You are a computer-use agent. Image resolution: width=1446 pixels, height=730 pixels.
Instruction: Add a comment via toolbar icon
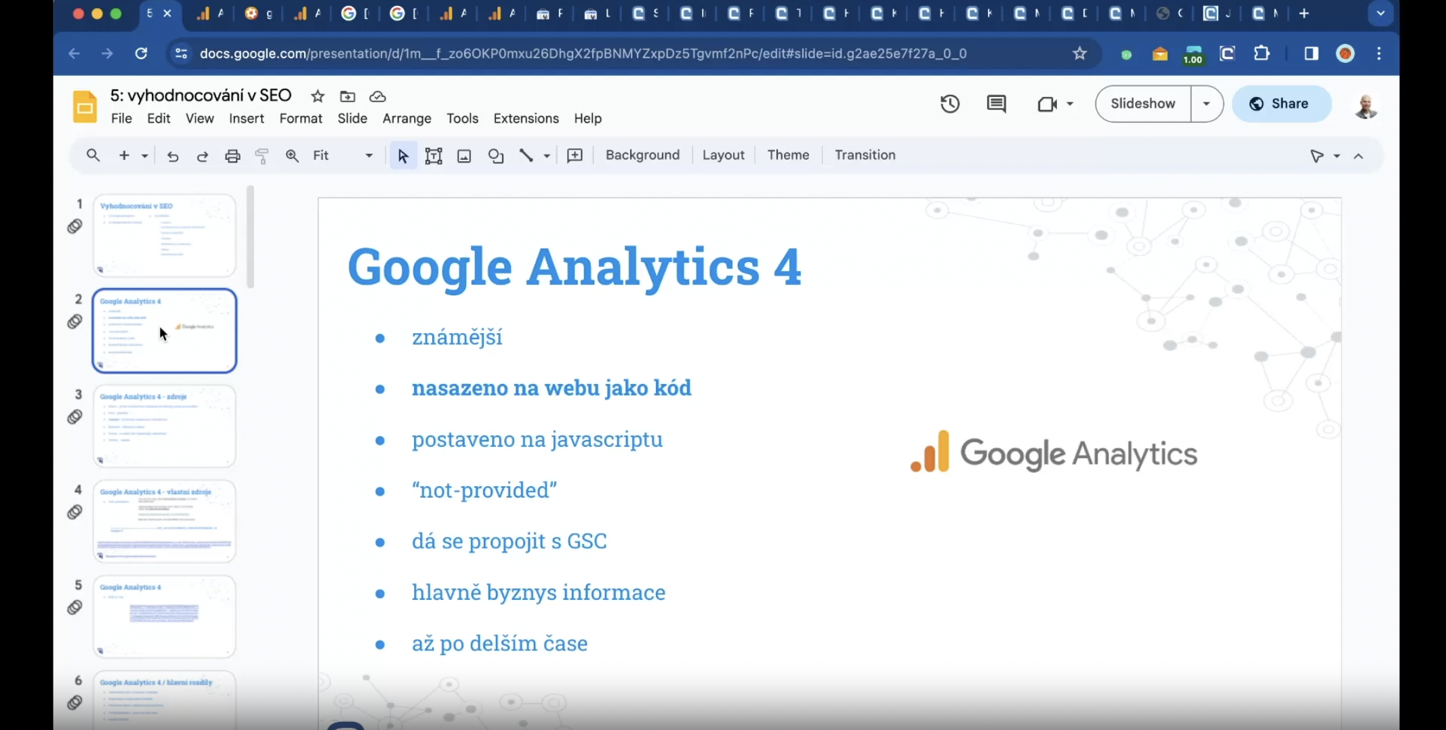point(575,156)
